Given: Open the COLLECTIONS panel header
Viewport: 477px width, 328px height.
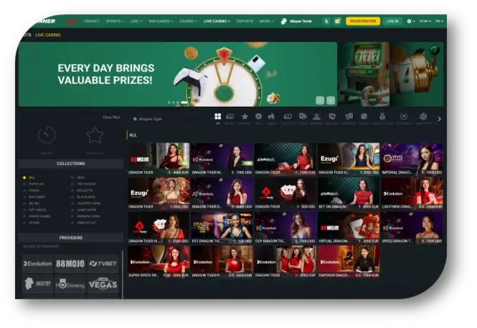Looking at the screenshot, I should (71, 164).
